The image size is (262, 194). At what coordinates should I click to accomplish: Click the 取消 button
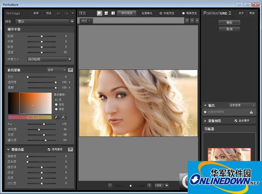pyautogui.click(x=229, y=29)
